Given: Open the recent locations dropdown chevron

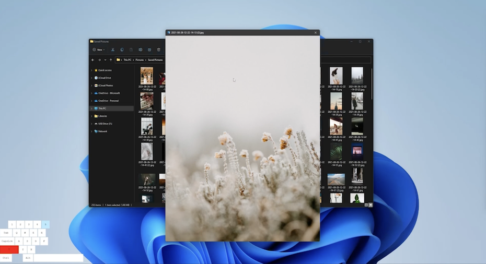Looking at the screenshot, I should tap(105, 60).
